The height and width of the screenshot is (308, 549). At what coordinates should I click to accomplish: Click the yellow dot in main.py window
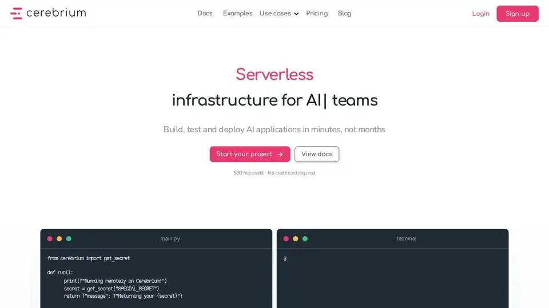point(59,239)
